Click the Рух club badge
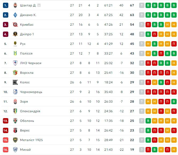The width and height of the screenshot is (178, 155). coord(15,44)
